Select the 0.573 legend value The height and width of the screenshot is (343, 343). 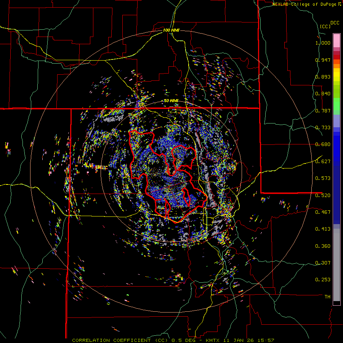point(323,178)
